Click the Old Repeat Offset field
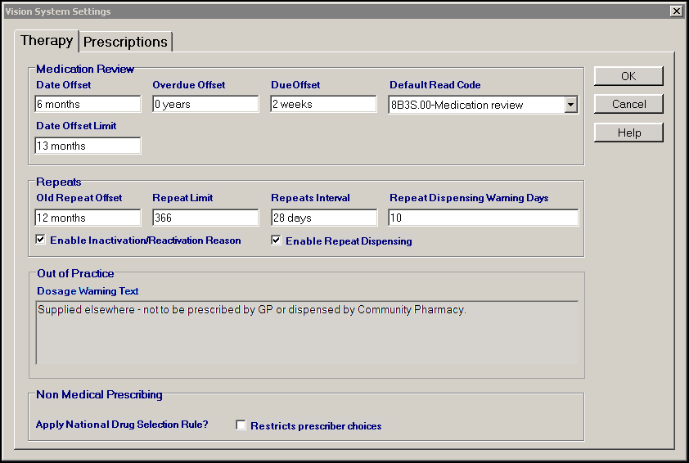The image size is (689, 463). tap(88, 218)
